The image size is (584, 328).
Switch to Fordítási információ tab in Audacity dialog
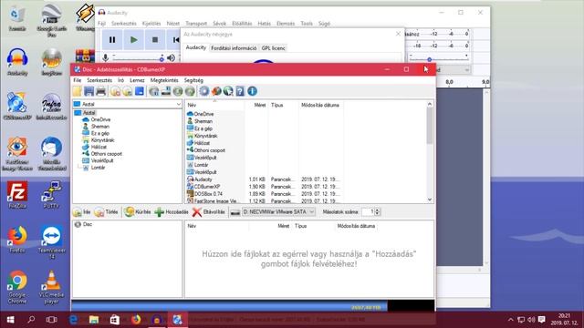pos(234,48)
